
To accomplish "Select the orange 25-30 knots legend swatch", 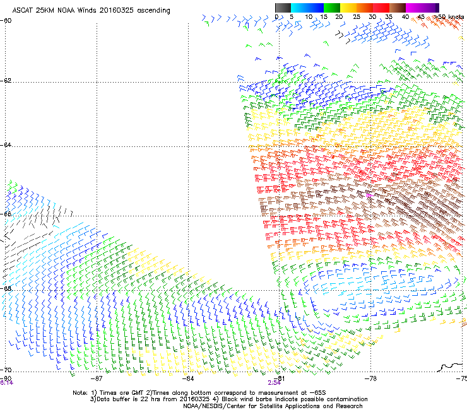I will 365,8.
